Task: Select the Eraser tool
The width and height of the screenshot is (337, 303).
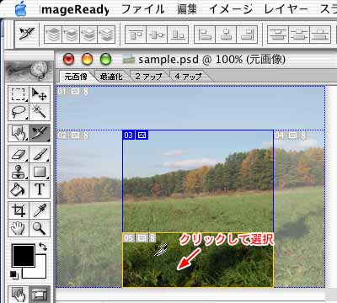Action: click(x=19, y=154)
